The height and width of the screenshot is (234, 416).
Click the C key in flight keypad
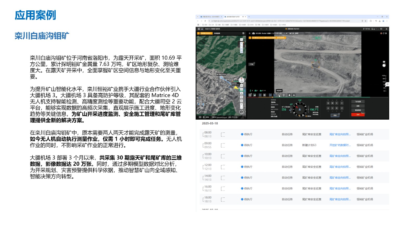342,103
